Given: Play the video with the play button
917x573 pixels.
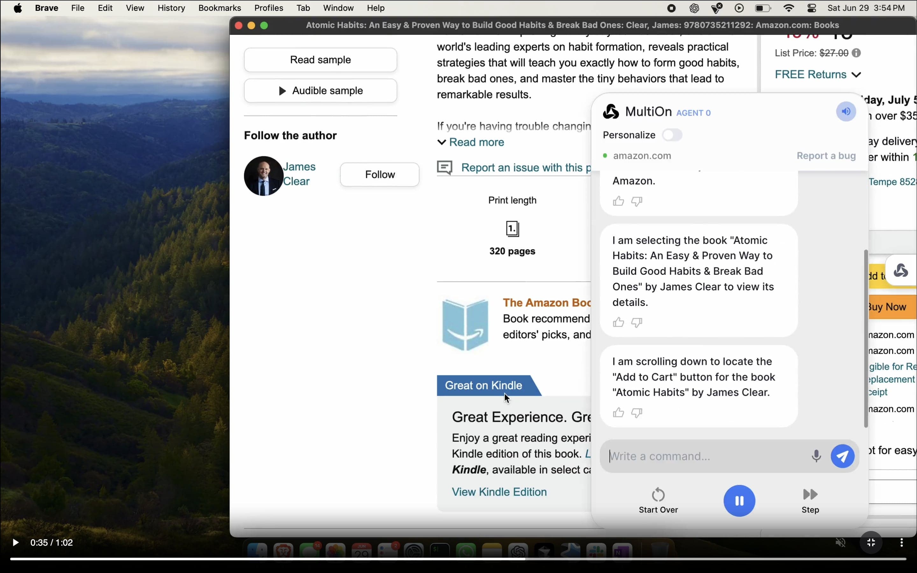Looking at the screenshot, I should tap(16, 543).
